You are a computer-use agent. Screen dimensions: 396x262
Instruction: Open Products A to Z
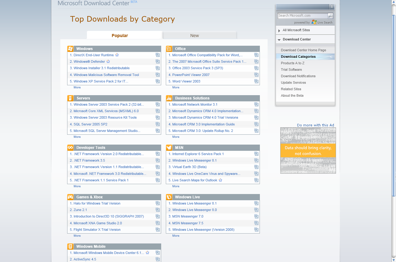click(293, 63)
